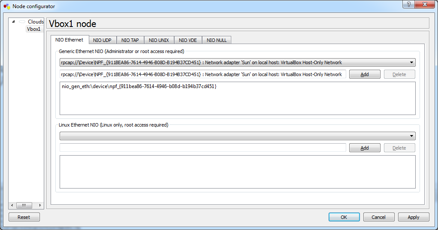Click Delete in Linux Ethernet NIO section

pos(399,148)
